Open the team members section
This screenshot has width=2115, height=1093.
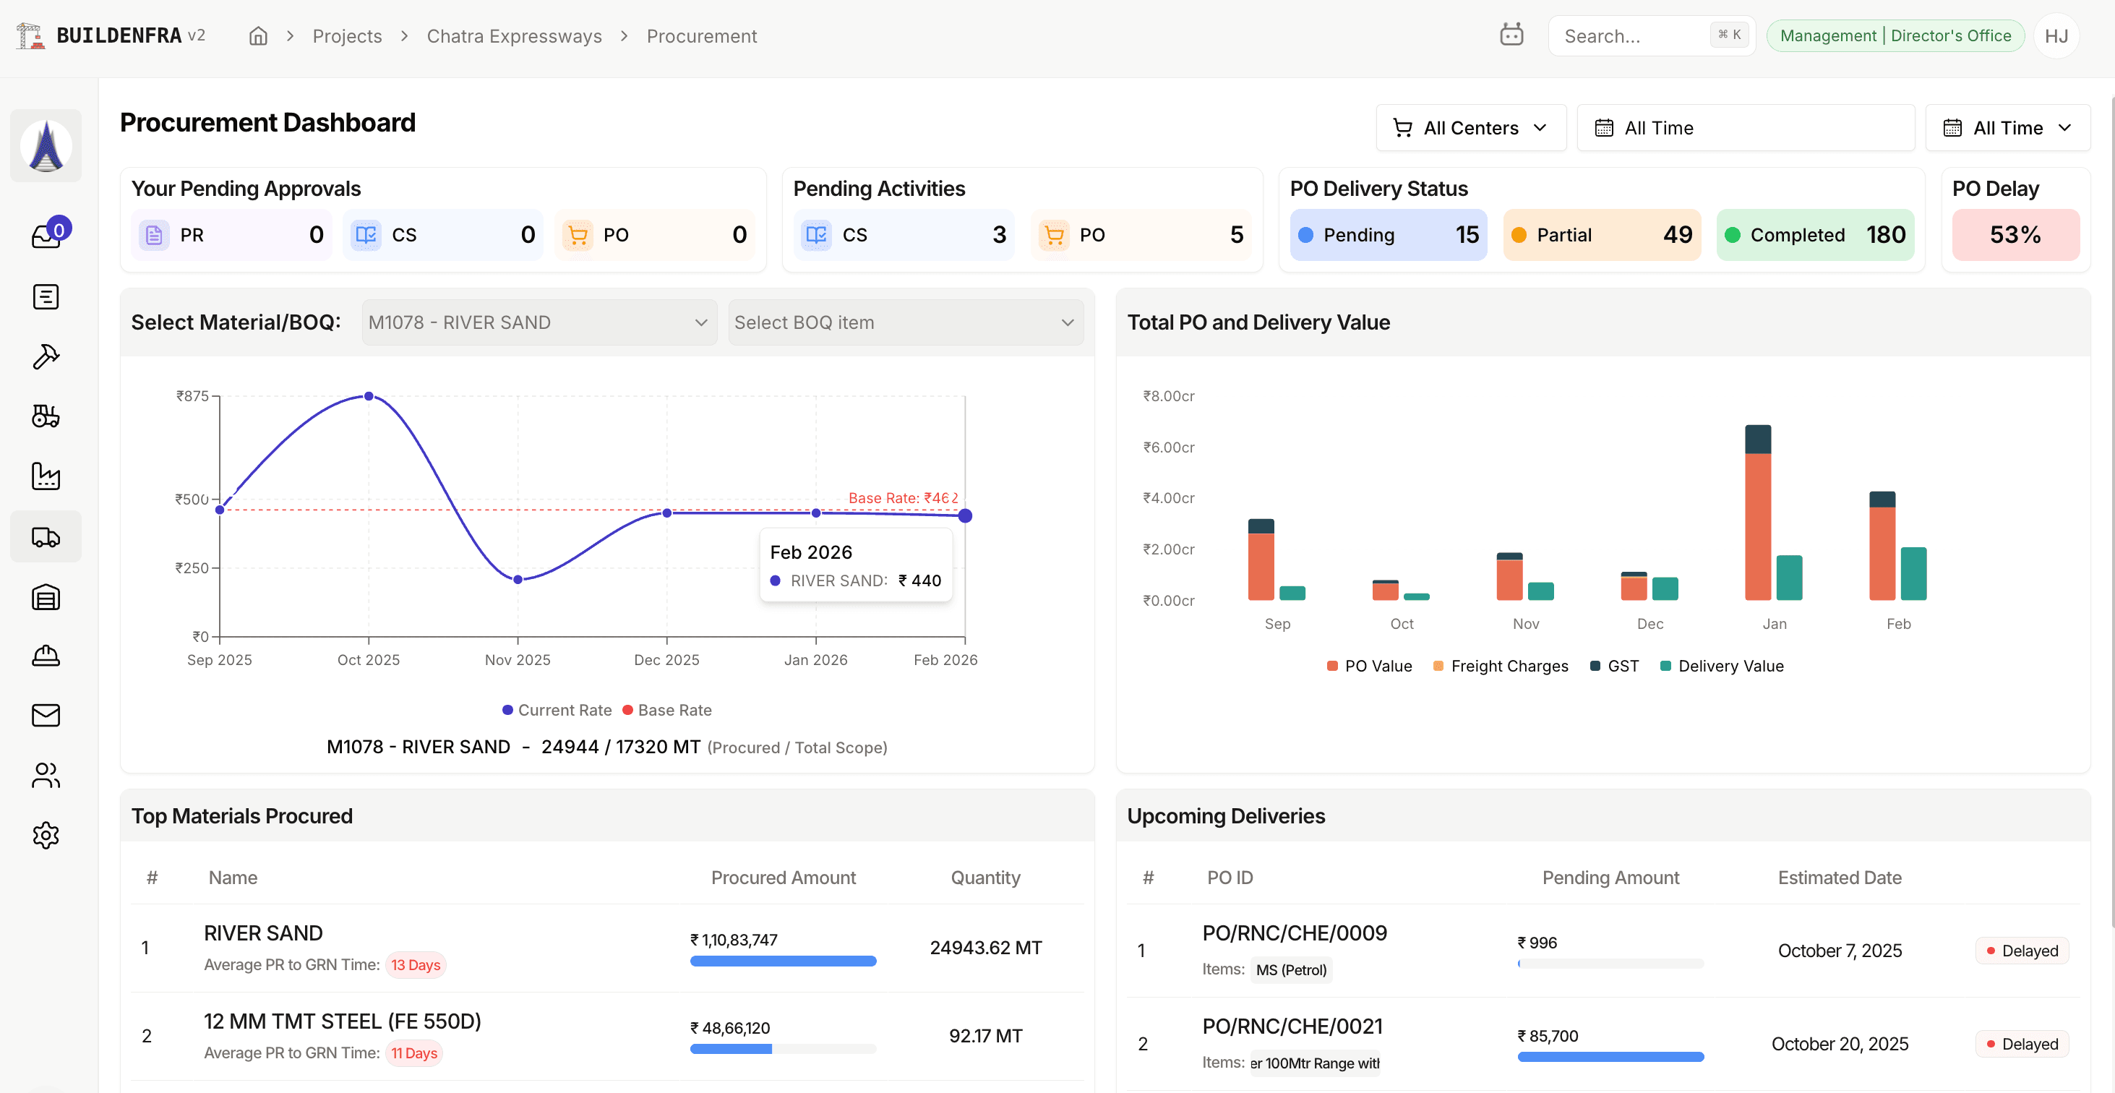[x=45, y=775]
